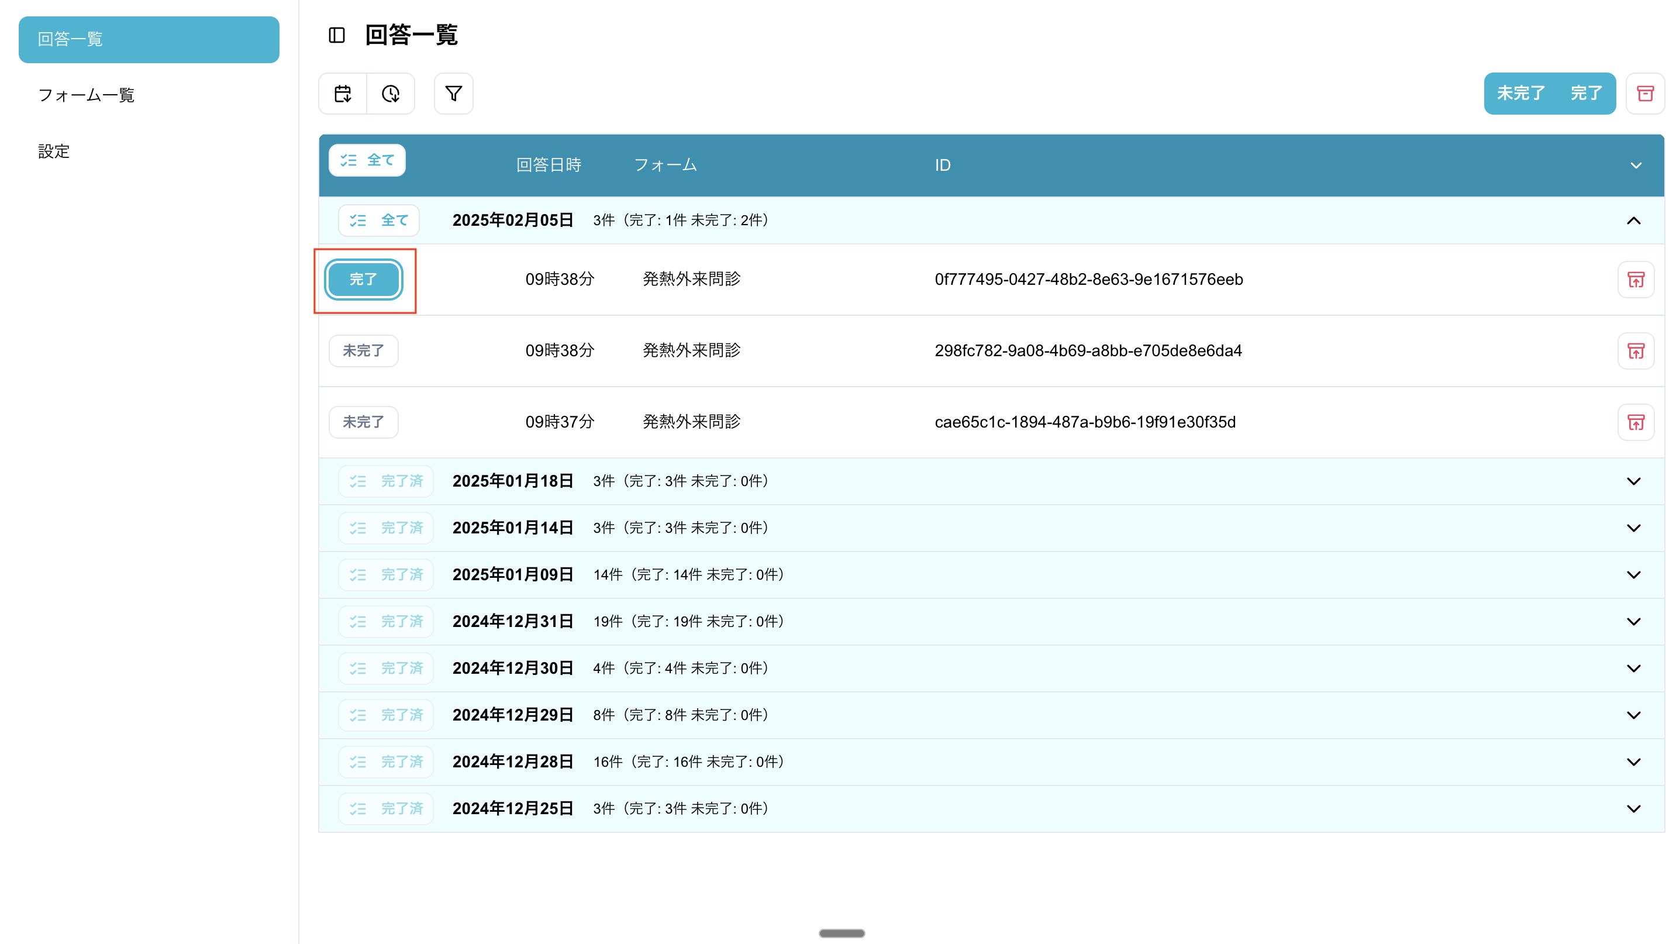Archive the 298fc782 response row
1676x944 pixels.
tap(1635, 352)
